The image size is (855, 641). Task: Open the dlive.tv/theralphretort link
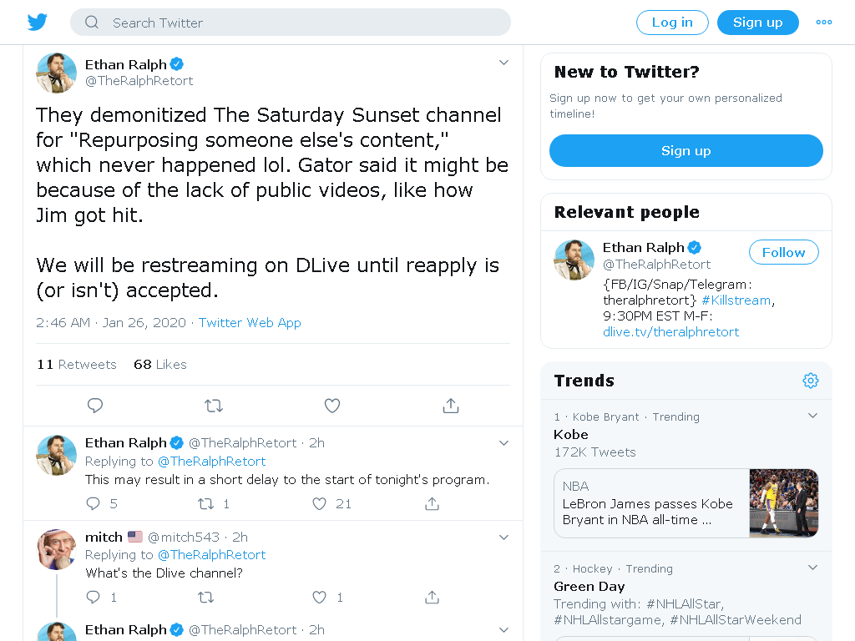670,332
